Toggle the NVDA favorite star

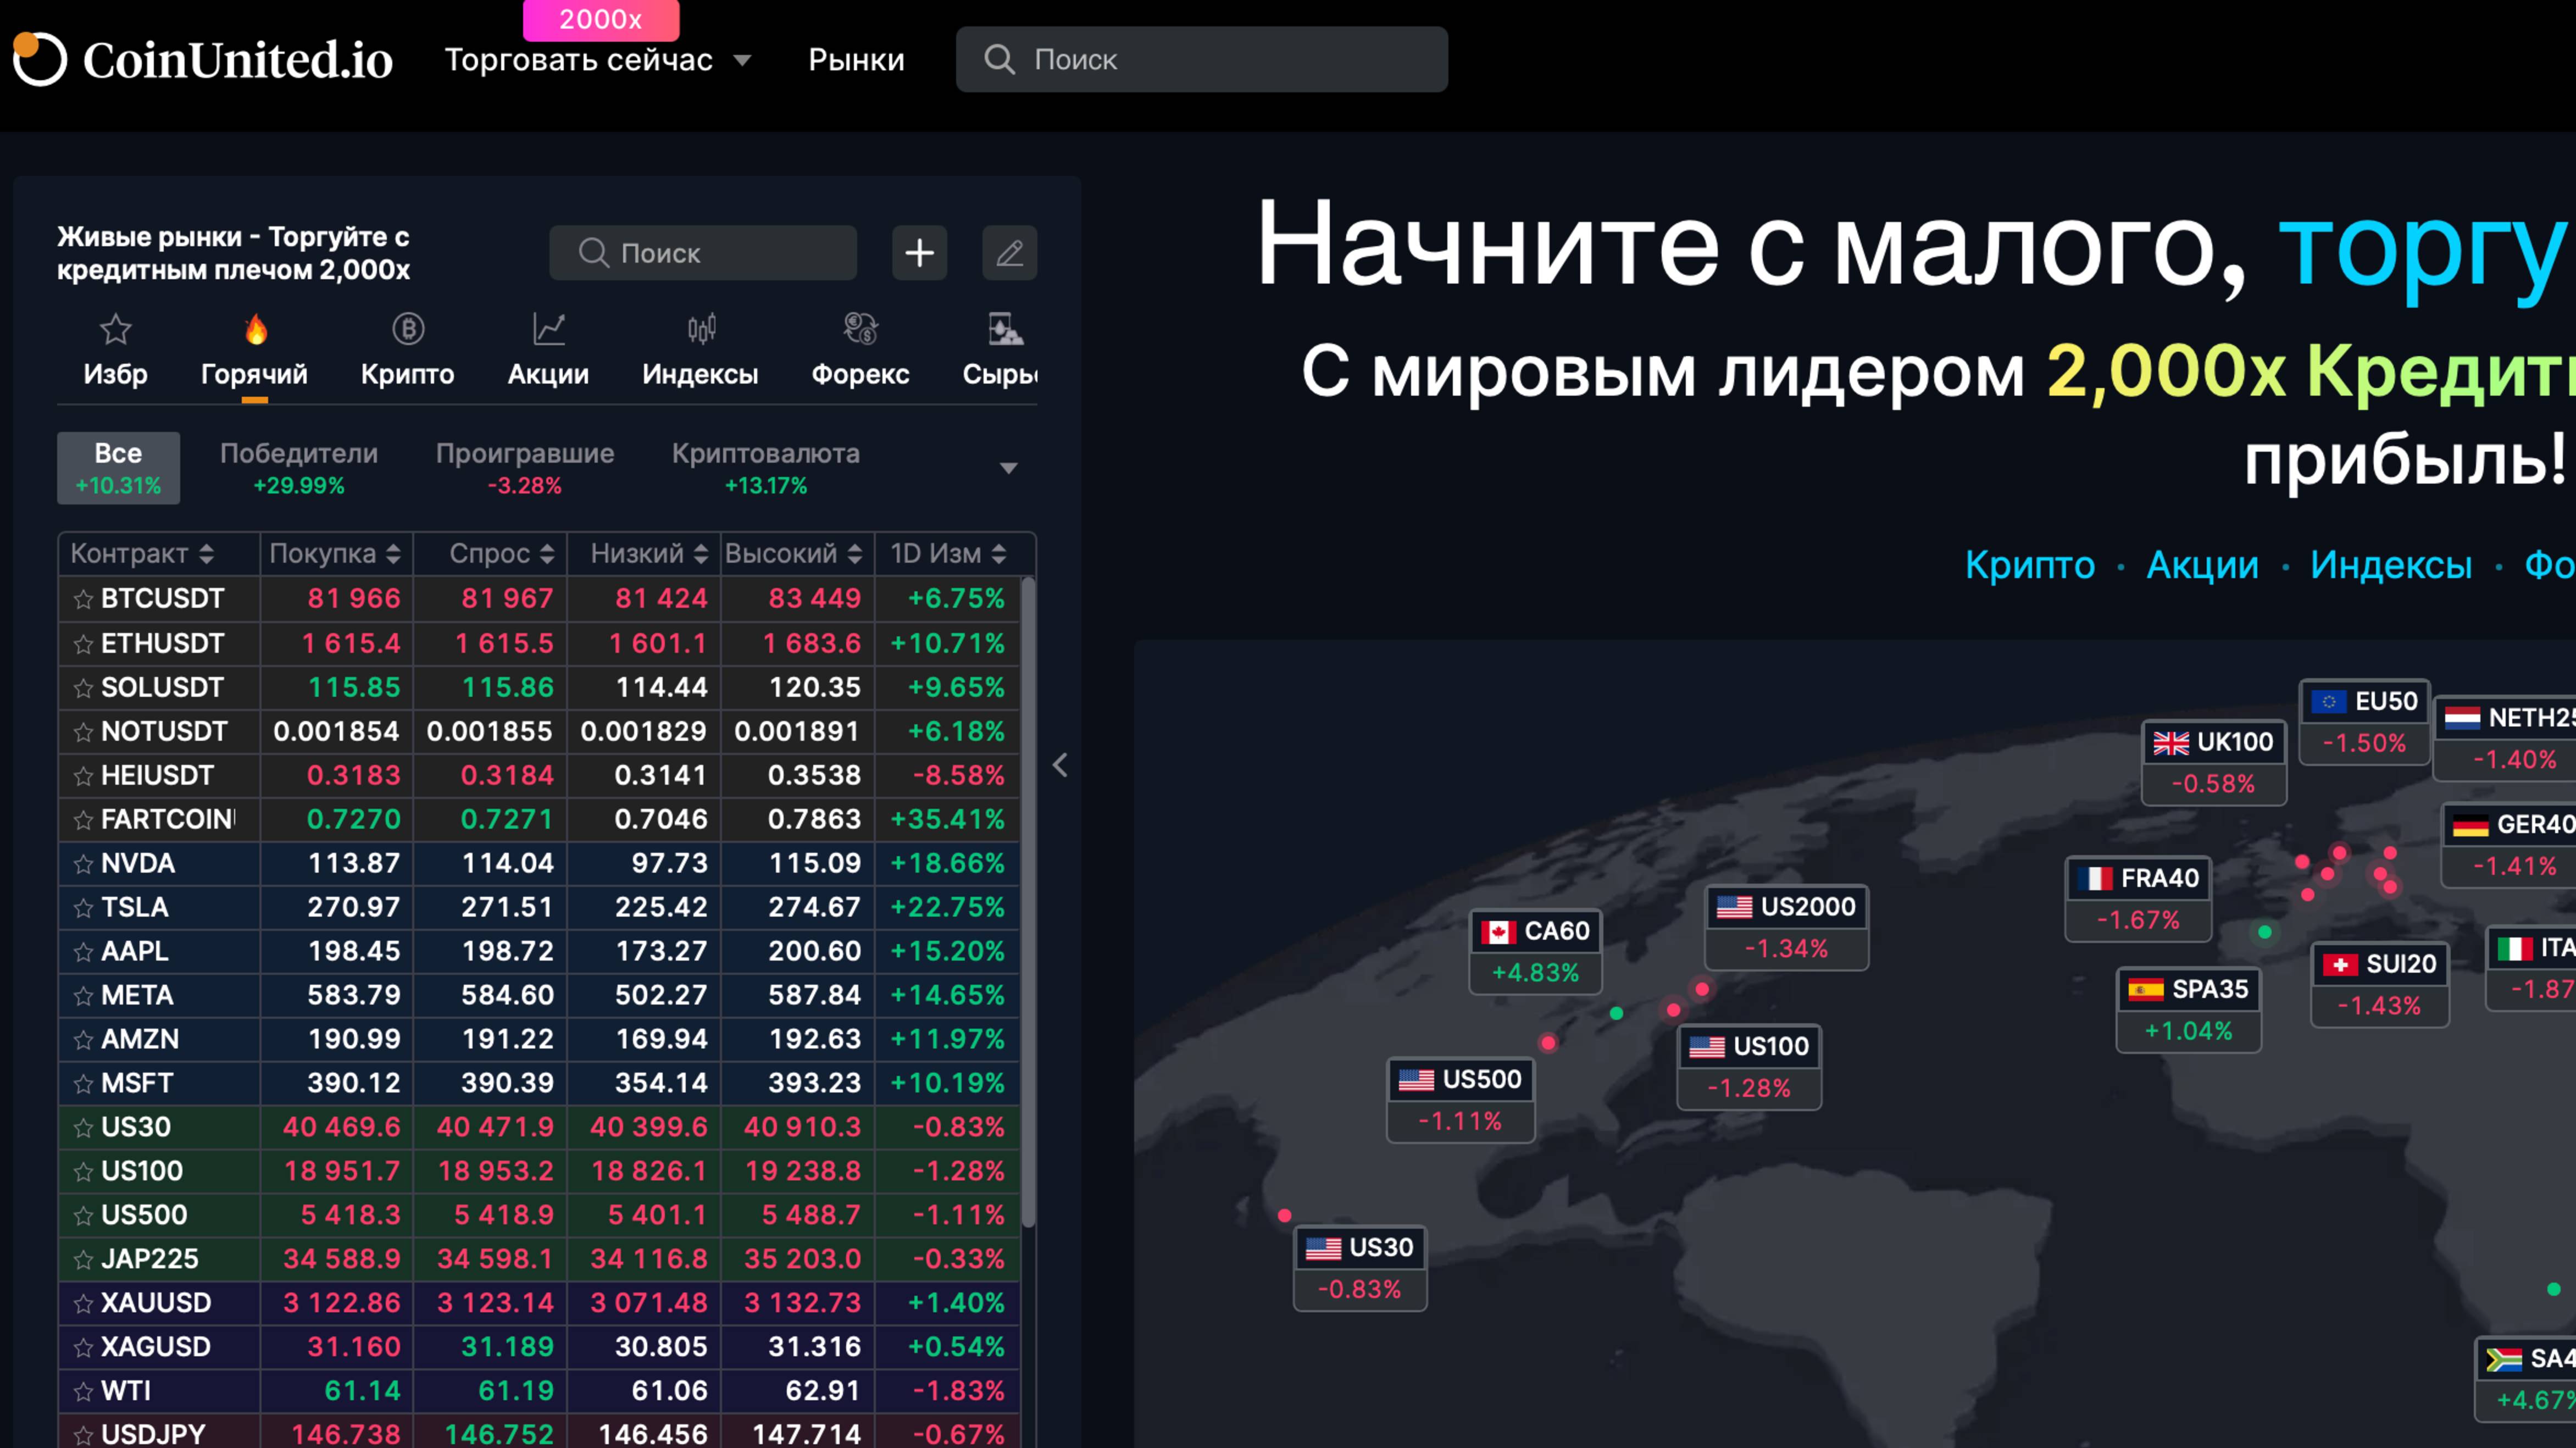(83, 864)
